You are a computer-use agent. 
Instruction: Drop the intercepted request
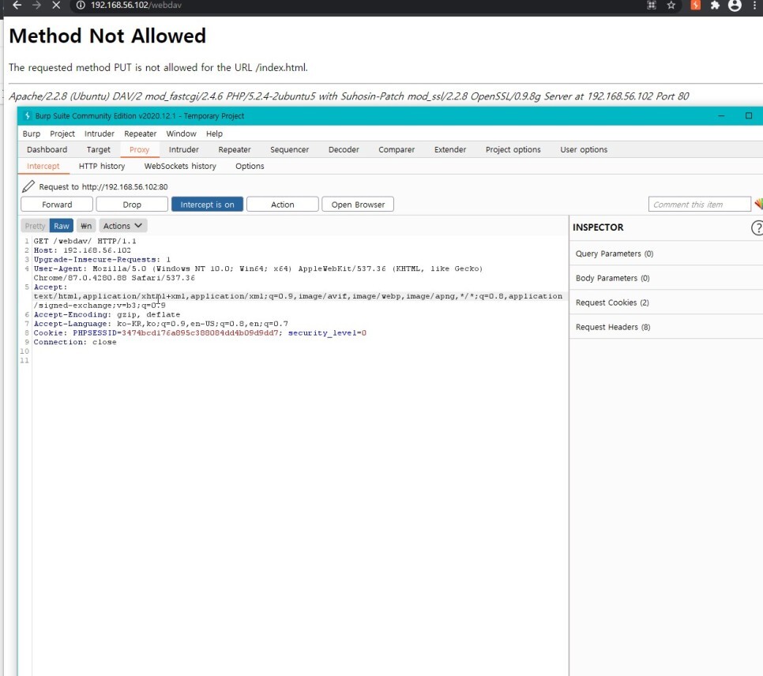132,205
